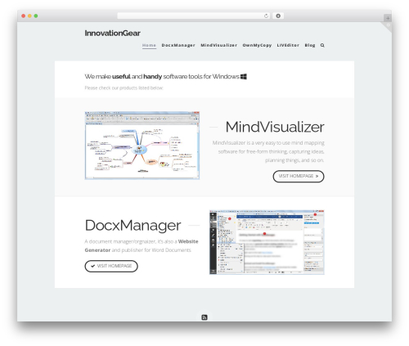Click the 'Website Generator' bold text

click(x=142, y=245)
